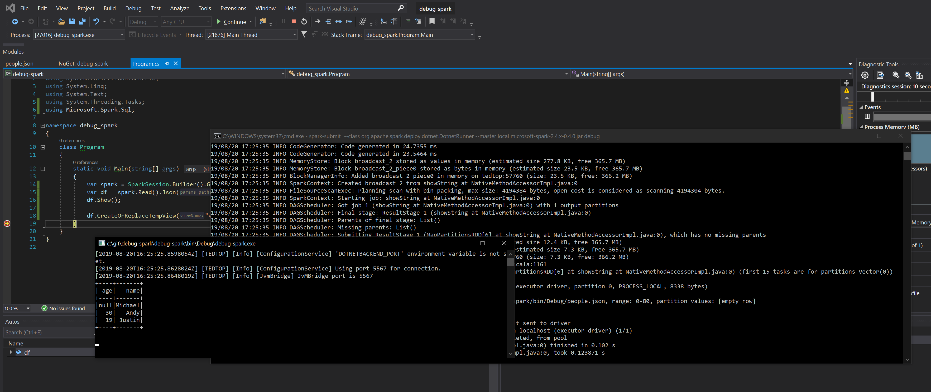Expand Events section in Diagnostic Tools
931x392 pixels.
click(862, 107)
